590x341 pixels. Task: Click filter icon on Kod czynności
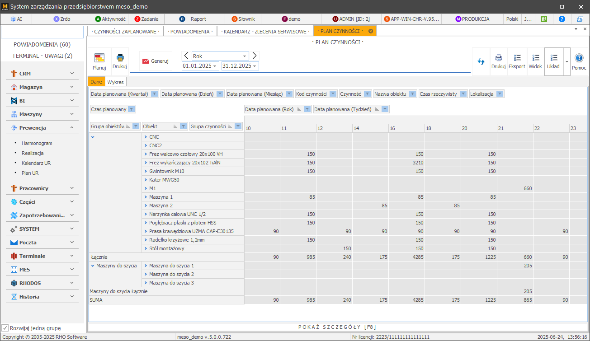coord(333,94)
